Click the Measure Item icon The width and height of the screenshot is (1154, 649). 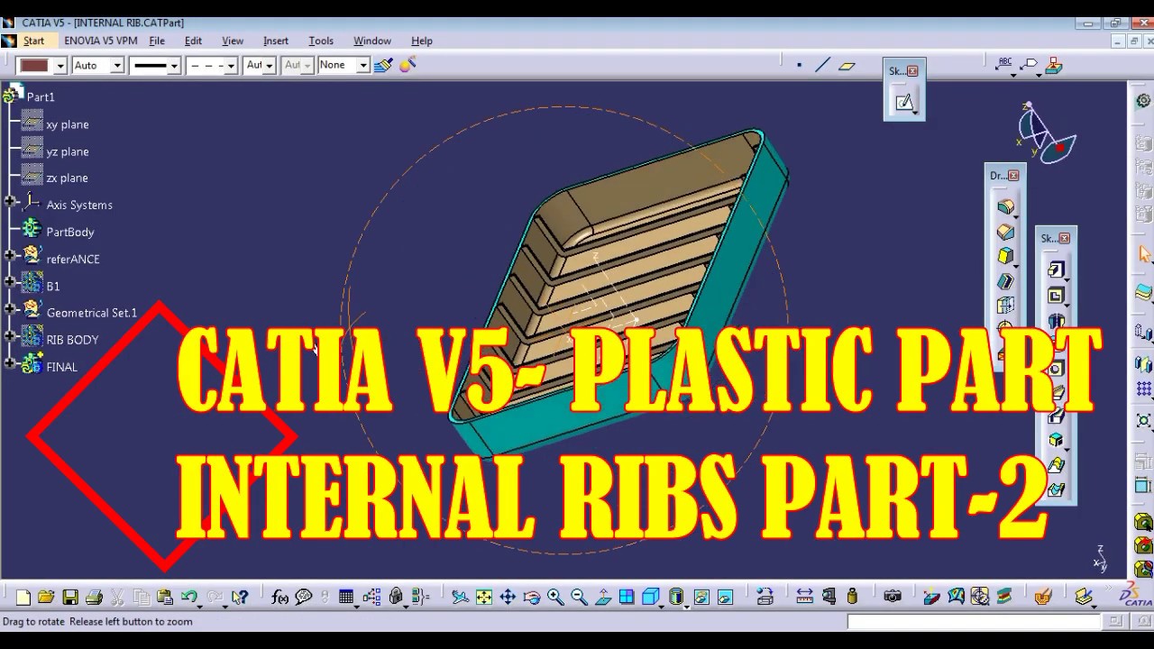[829, 597]
